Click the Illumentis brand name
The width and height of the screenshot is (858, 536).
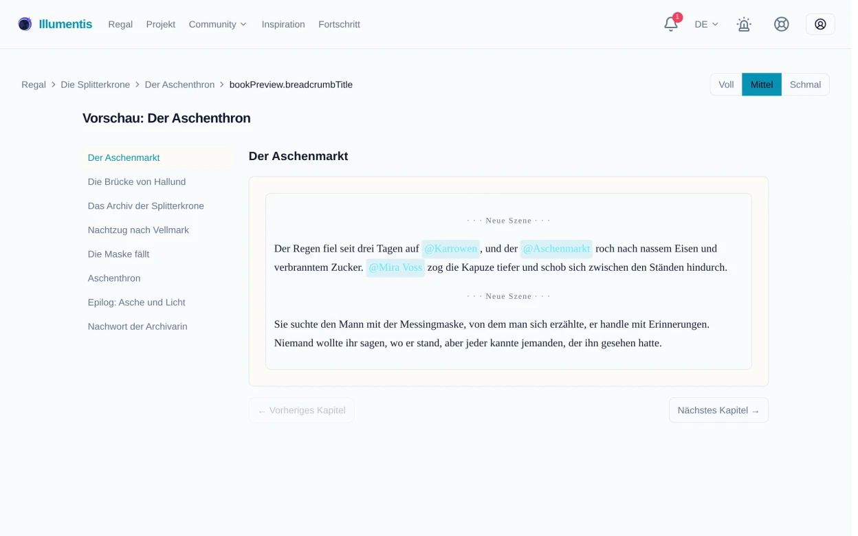65,24
